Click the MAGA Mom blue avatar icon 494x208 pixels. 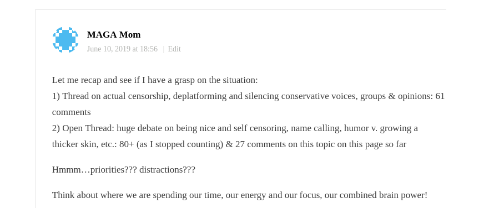pos(65,40)
